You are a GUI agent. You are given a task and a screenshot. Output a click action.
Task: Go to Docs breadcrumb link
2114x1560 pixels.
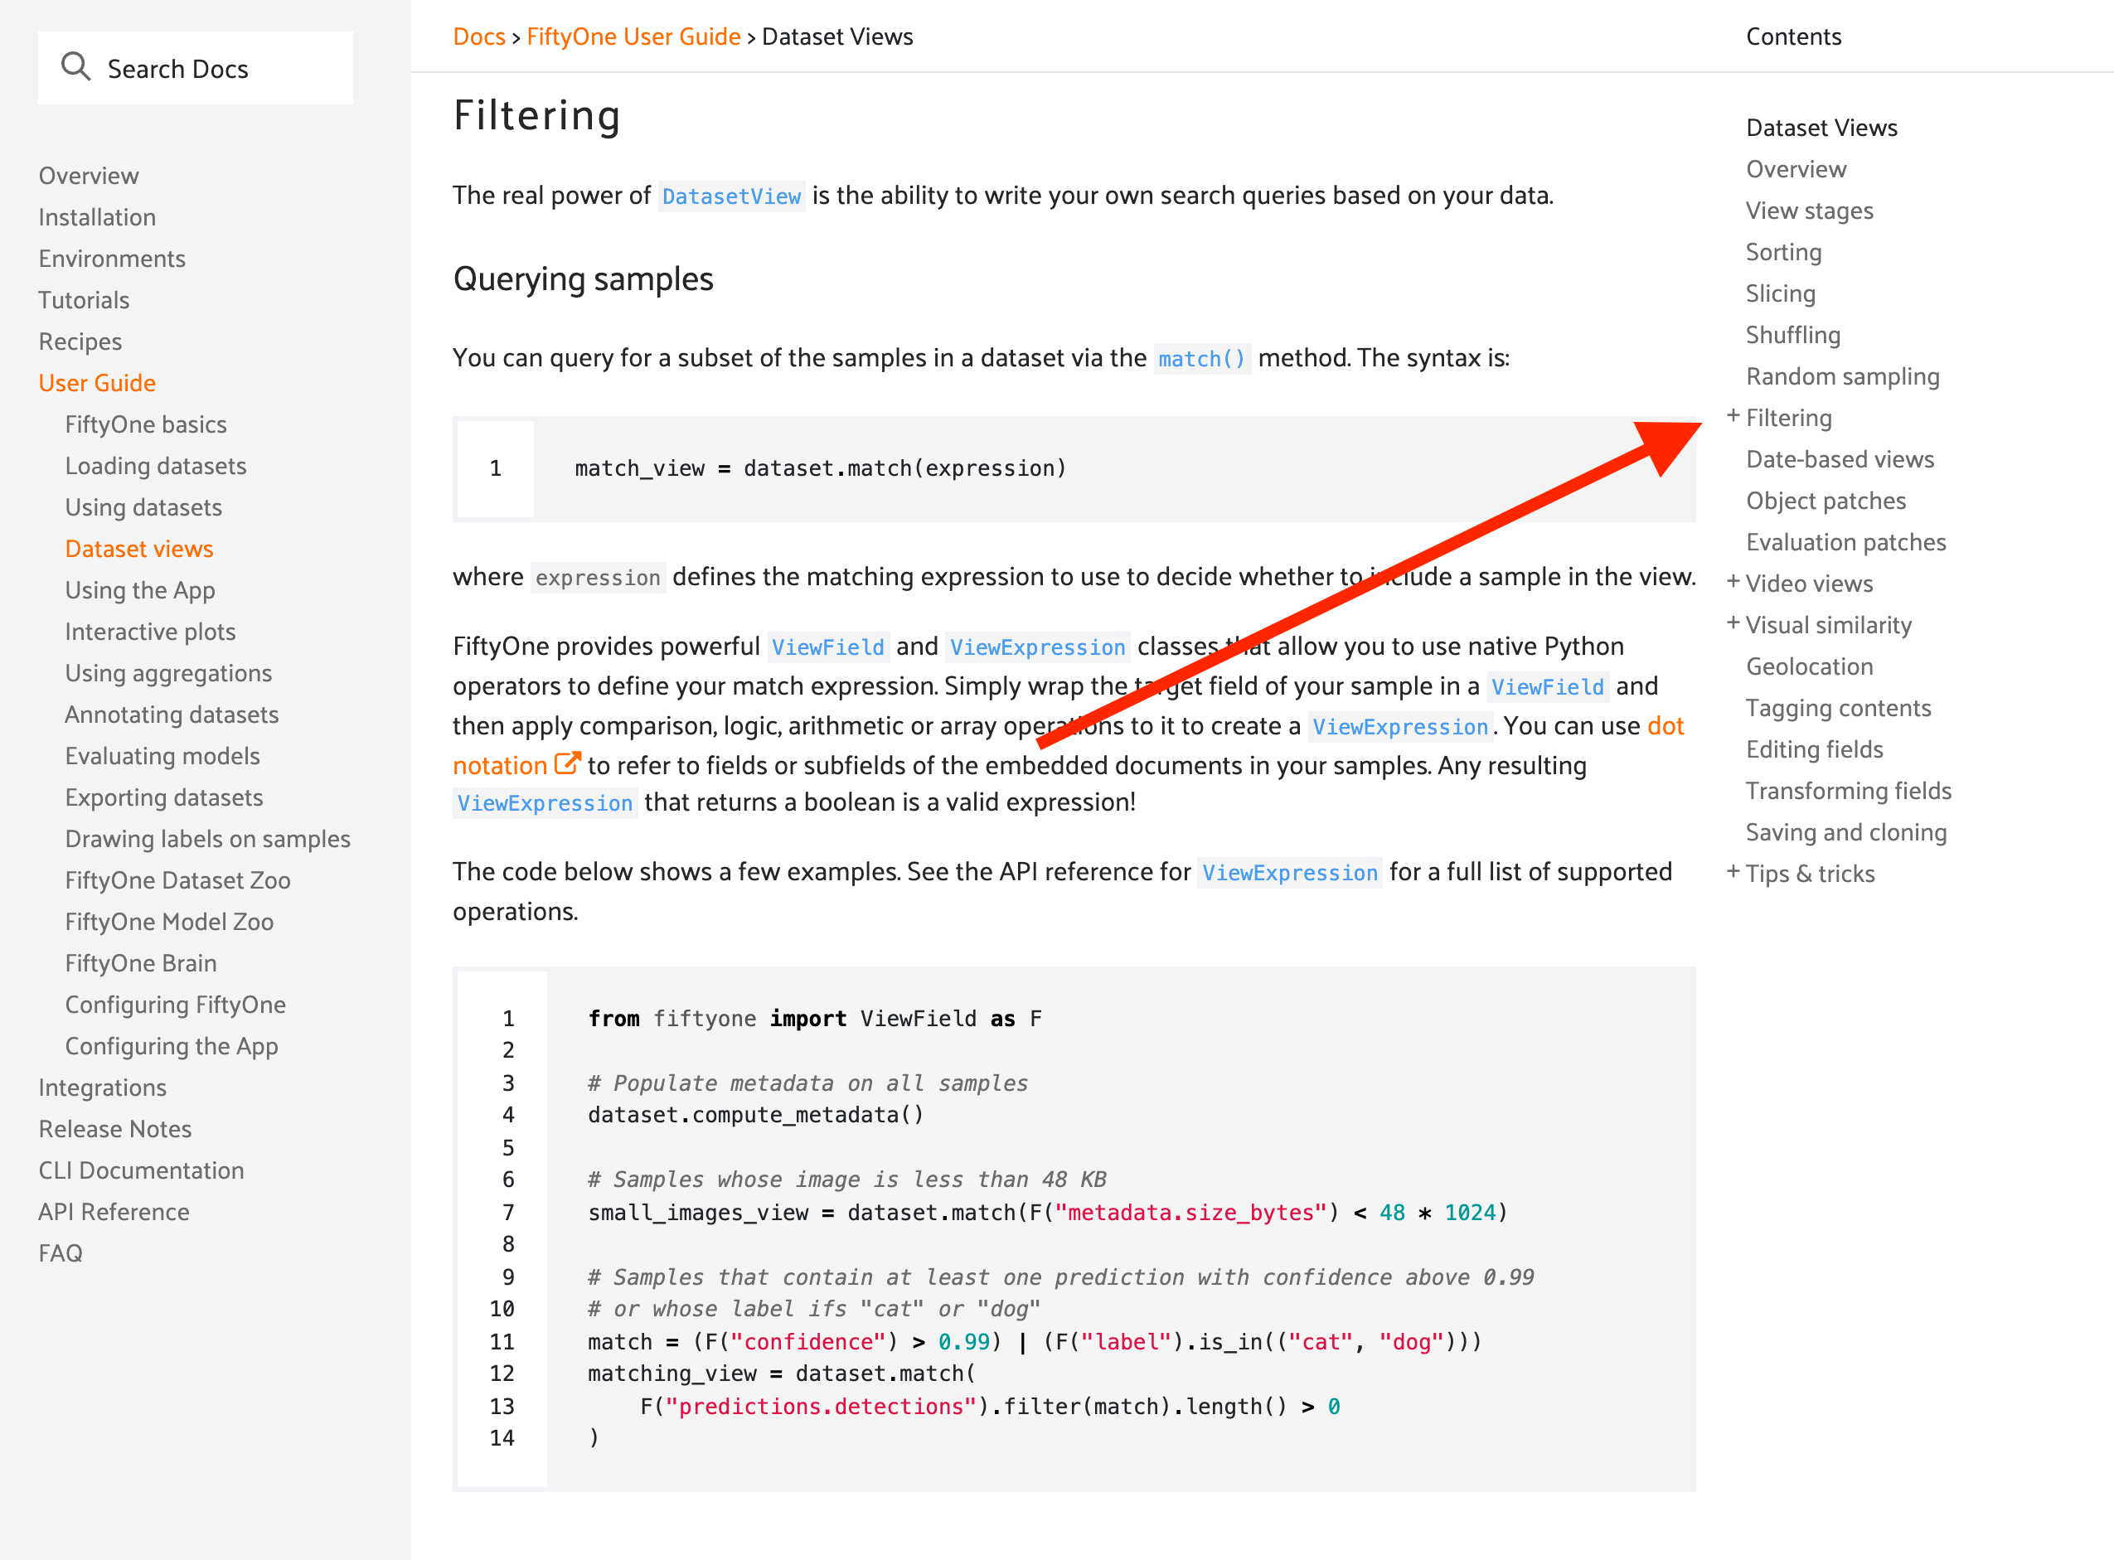pos(478,36)
